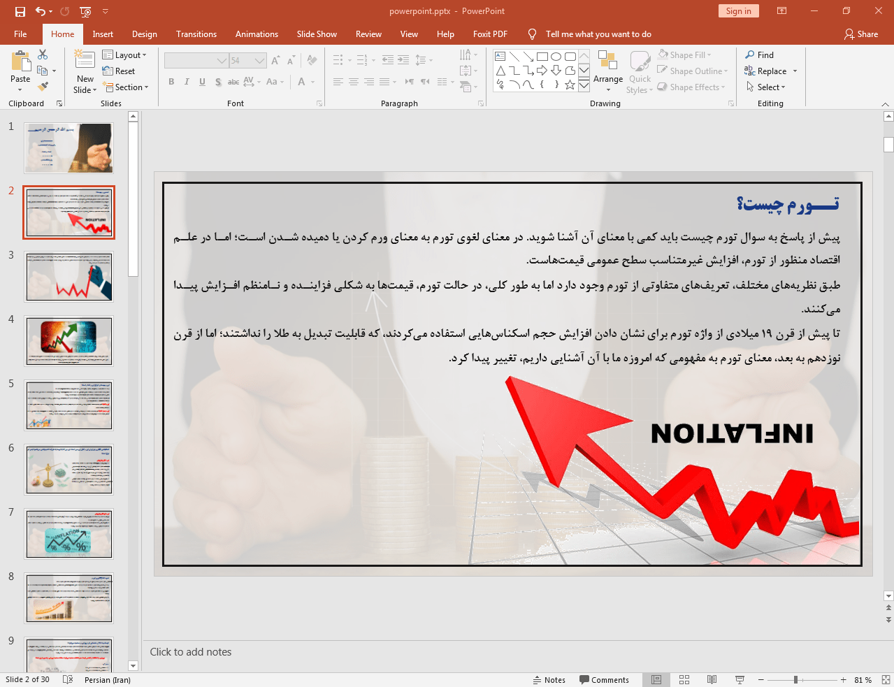Click the Reset slide button

pyautogui.click(x=119, y=71)
